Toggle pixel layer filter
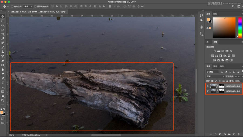243x137 pixels. coord(222,72)
